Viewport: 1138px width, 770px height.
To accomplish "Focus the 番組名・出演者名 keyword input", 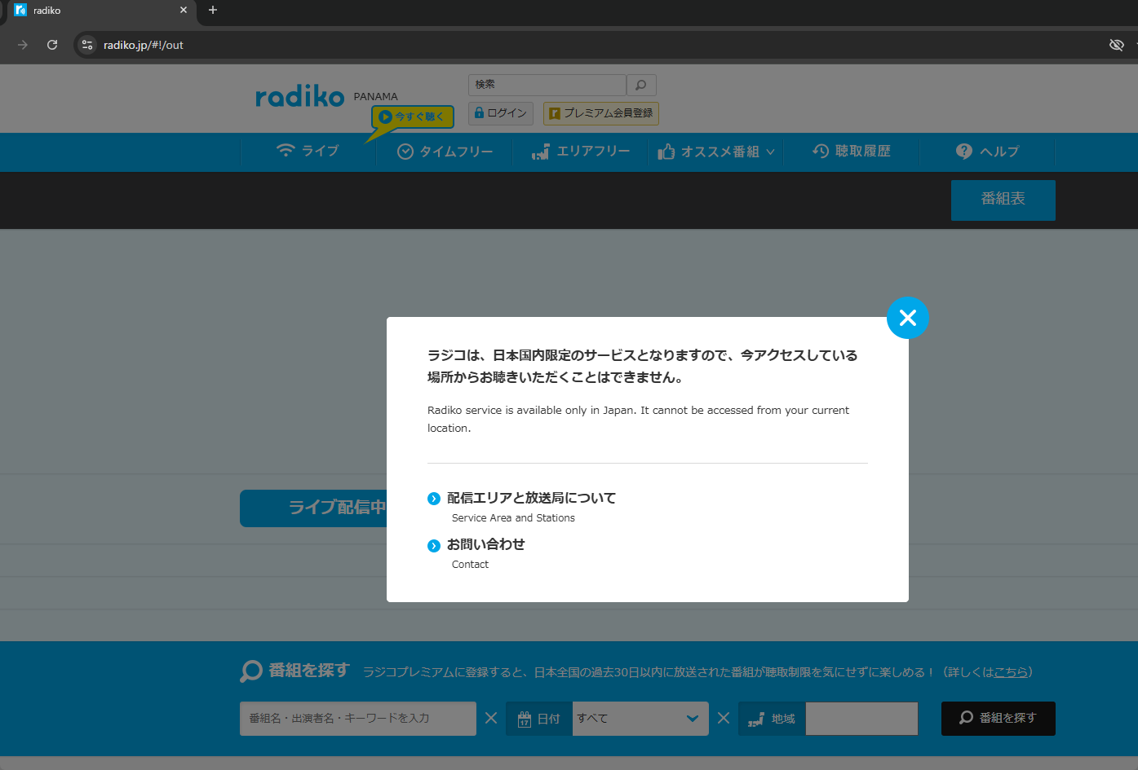I will 358,719.
